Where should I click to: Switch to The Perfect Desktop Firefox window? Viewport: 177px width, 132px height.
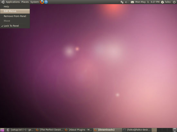pos(50,130)
